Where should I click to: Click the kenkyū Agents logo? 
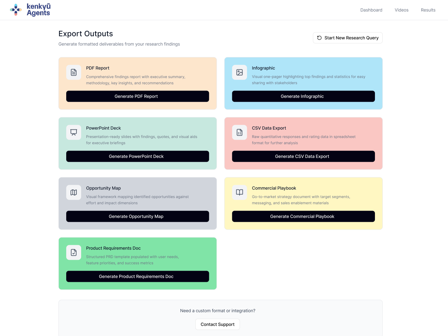point(30,10)
